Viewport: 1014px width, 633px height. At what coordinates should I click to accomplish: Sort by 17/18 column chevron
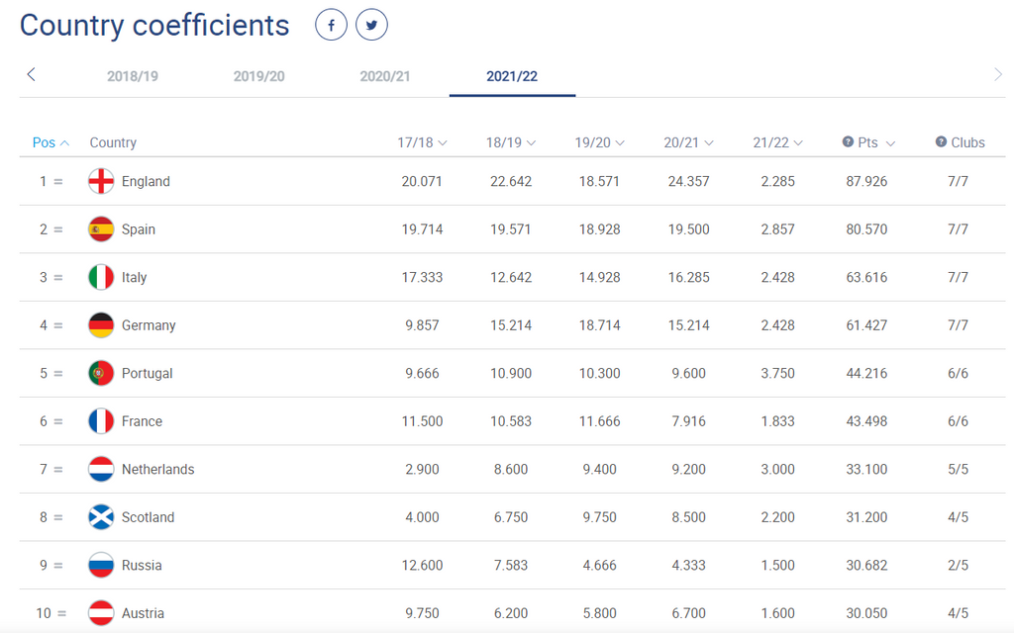pos(443,142)
